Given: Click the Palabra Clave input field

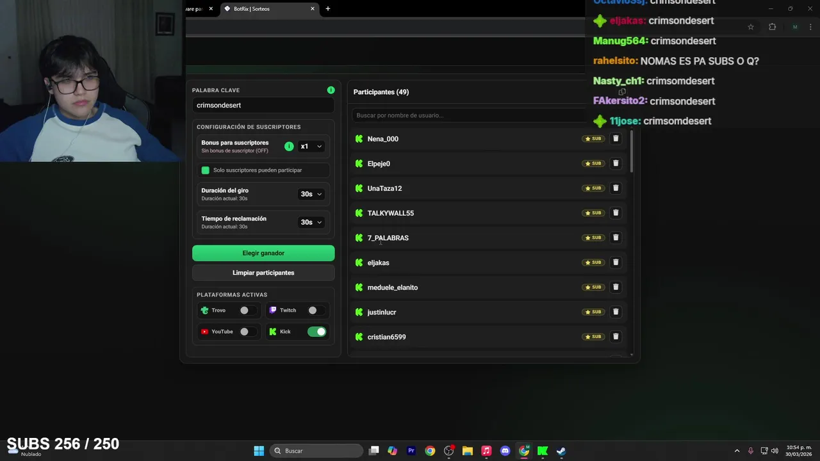Looking at the screenshot, I should (263, 105).
